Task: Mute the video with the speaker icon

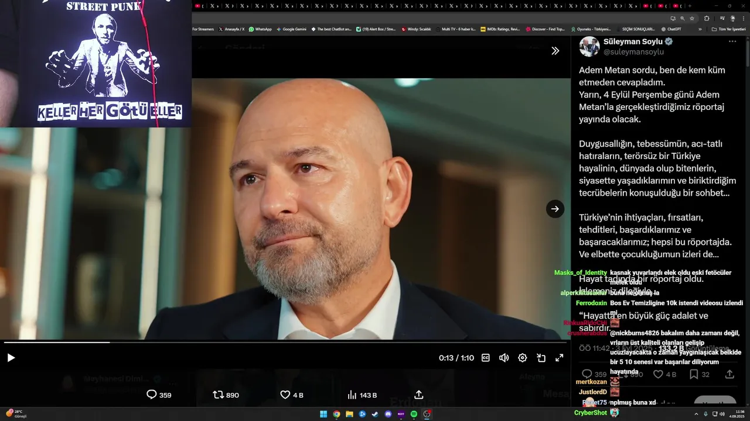Action: pos(504,358)
